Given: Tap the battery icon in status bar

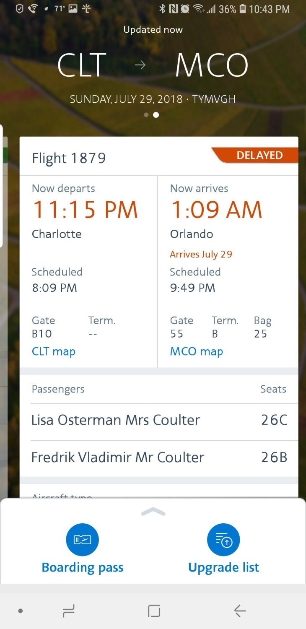Looking at the screenshot, I should pyautogui.click(x=242, y=9).
